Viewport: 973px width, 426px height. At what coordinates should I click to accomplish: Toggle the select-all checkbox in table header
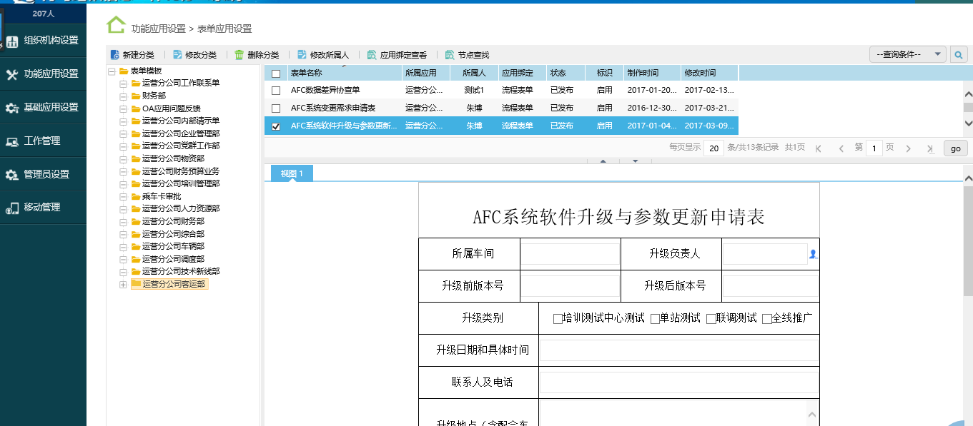(x=275, y=73)
